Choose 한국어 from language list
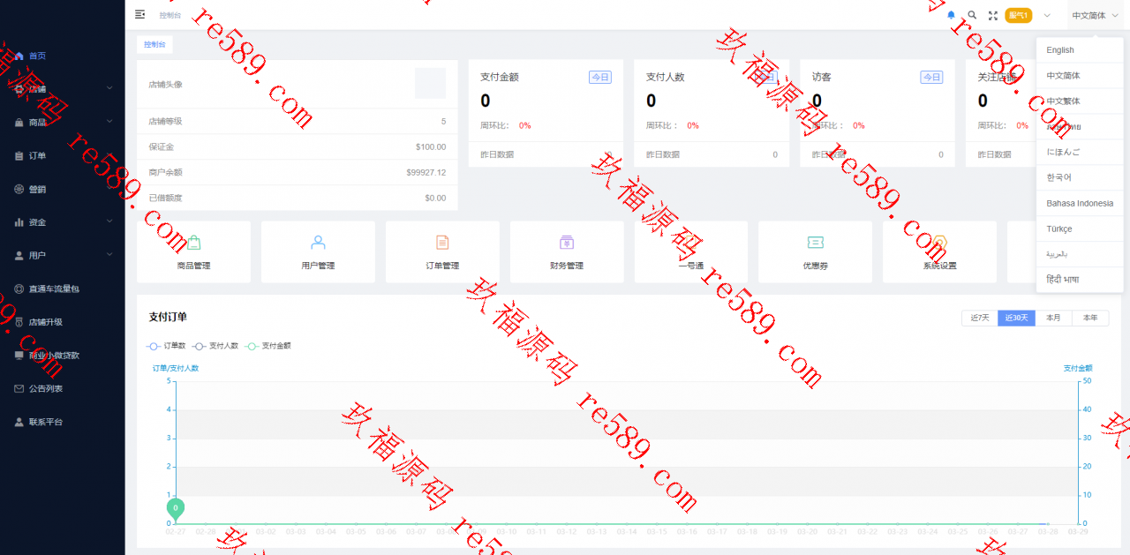 tap(1080, 177)
